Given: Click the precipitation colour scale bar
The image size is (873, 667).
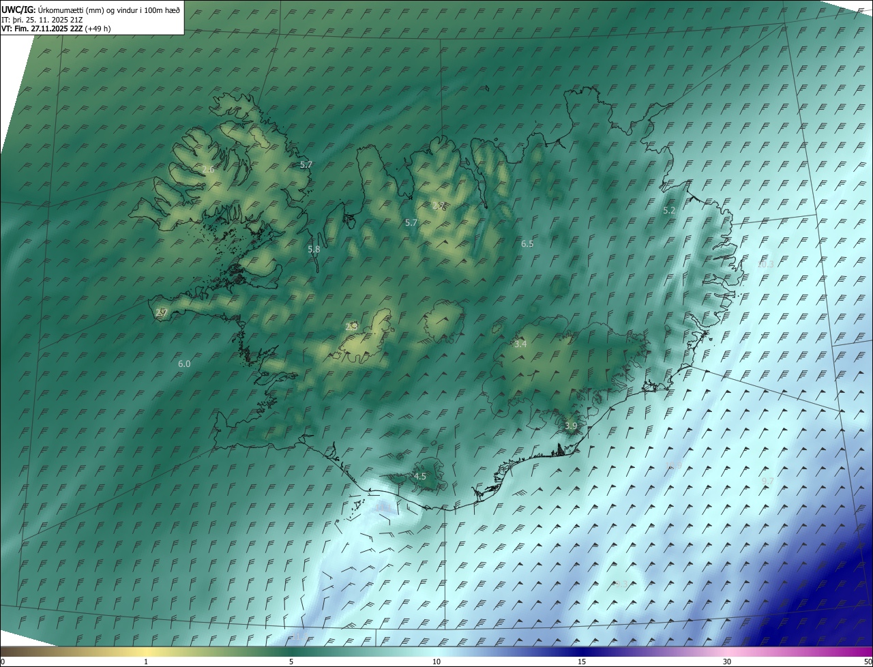Looking at the screenshot, I should (x=436, y=651).
